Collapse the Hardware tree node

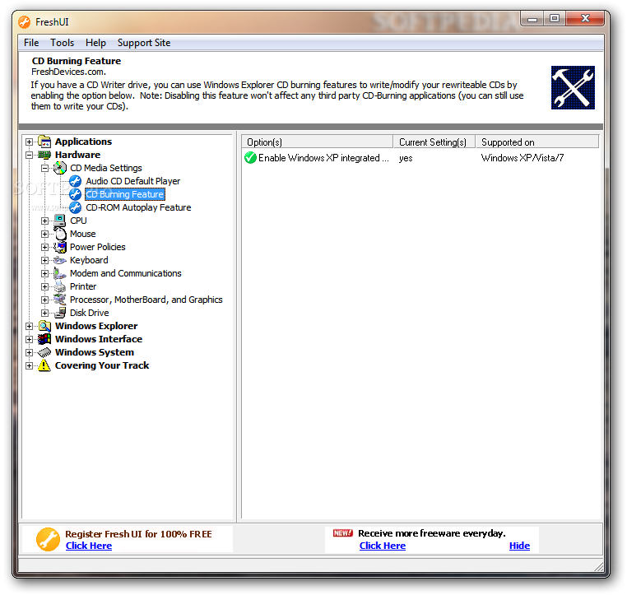pyautogui.click(x=29, y=156)
